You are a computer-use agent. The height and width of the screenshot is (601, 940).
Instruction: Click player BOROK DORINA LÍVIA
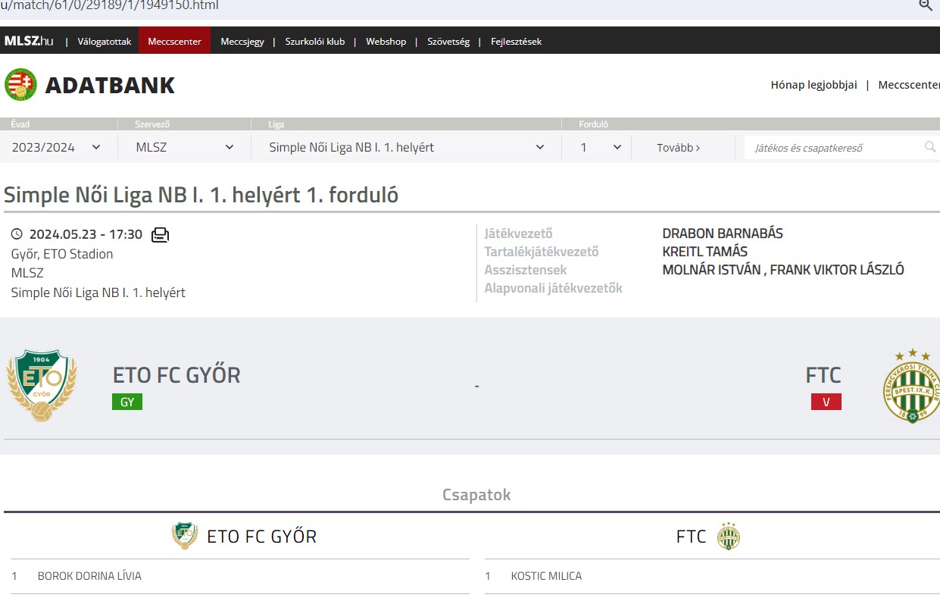(89, 576)
